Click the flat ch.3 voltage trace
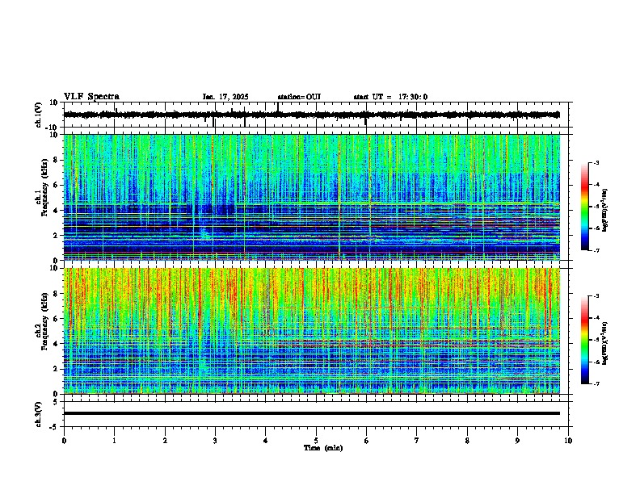 pos(312,413)
